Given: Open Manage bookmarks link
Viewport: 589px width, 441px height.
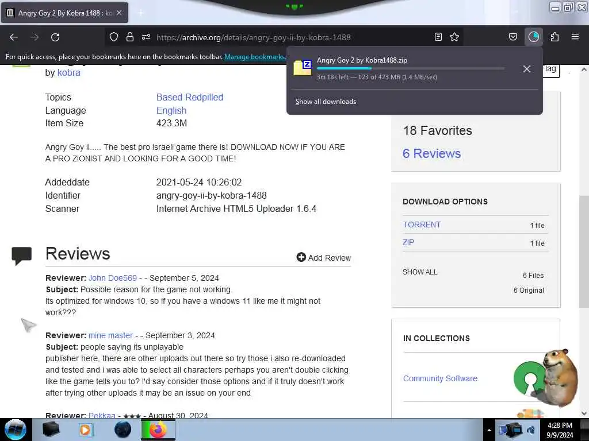Looking at the screenshot, I should [255, 57].
